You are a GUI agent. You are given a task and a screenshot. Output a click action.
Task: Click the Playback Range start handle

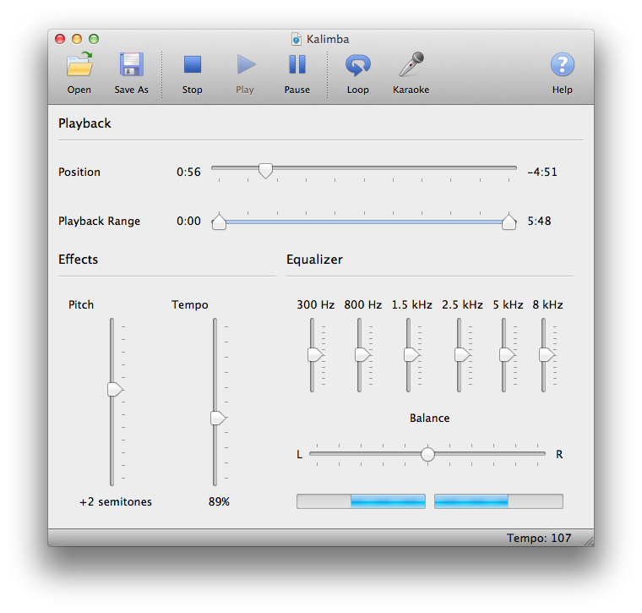point(219,222)
